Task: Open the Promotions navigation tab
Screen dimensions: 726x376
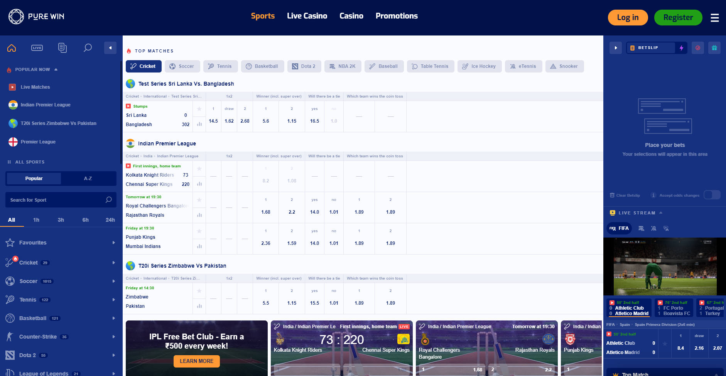Action: point(397,16)
